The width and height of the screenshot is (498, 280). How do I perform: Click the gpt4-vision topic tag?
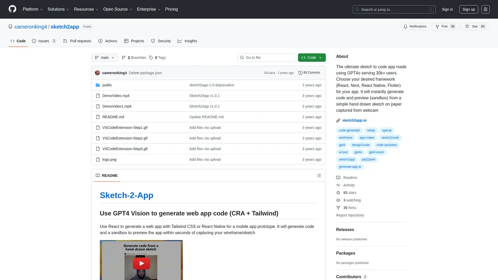[376, 152]
